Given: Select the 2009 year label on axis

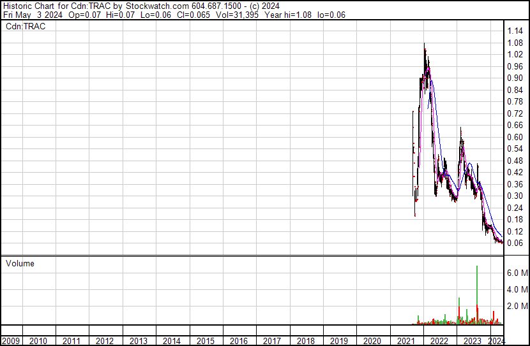Looking at the screenshot, I should [10, 341].
